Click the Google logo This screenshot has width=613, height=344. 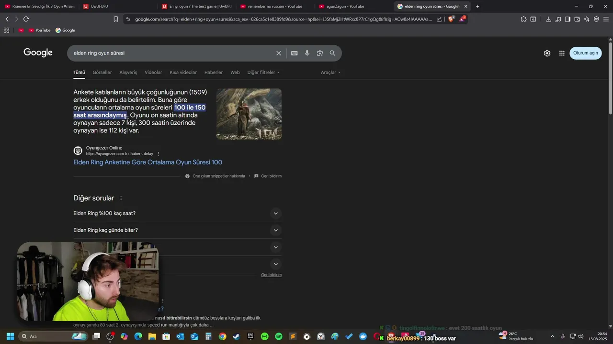pyautogui.click(x=38, y=53)
